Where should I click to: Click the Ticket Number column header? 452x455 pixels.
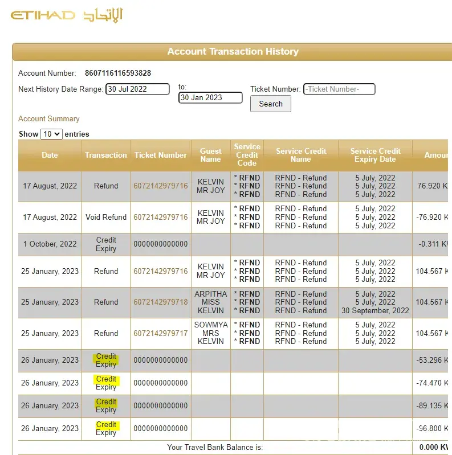pyautogui.click(x=160, y=155)
